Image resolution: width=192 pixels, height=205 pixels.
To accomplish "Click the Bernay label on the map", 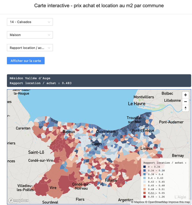I will (178, 156).
